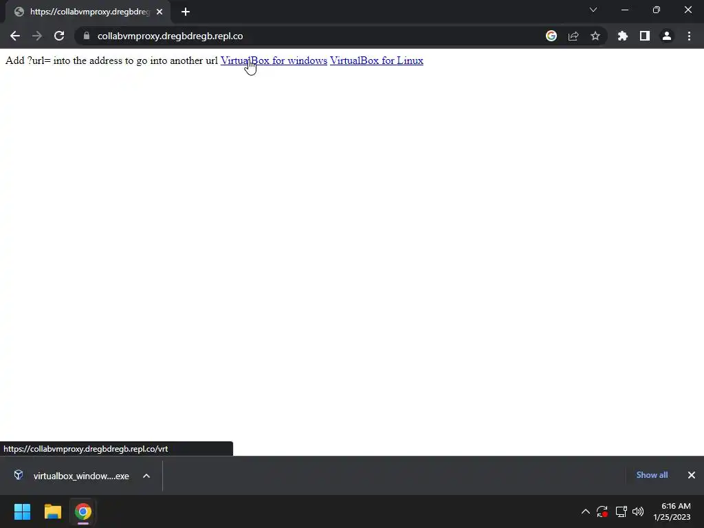Select the collabvmproxy.dregbdregb tab
The height and width of the screenshot is (528, 704).
[88, 12]
